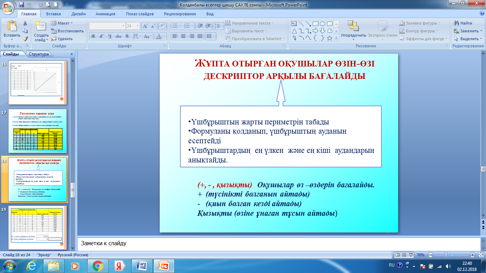Image resolution: width=486 pixels, height=273 pixels.
Task: Toggle underline (Ч) formatting
Action: tap(110, 36)
